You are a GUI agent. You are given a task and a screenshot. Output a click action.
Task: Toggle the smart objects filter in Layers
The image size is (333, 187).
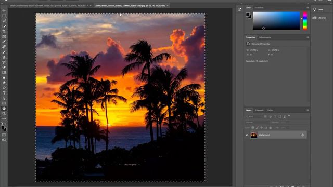pos(285,116)
